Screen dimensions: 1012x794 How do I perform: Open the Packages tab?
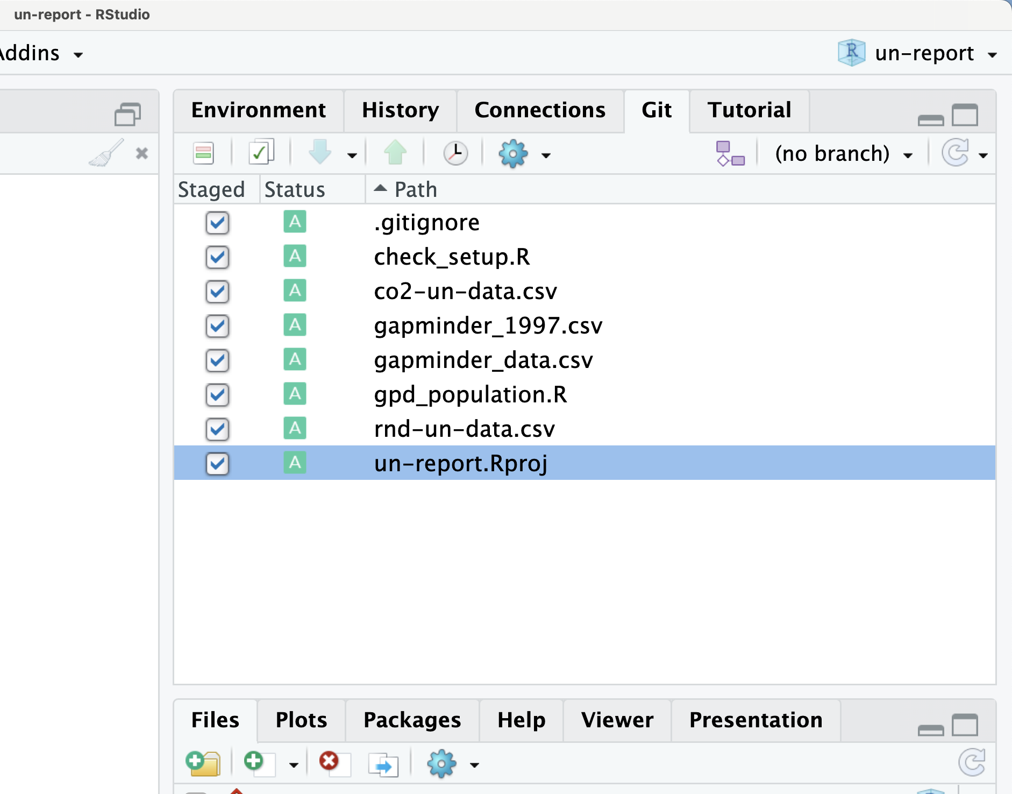pos(412,720)
